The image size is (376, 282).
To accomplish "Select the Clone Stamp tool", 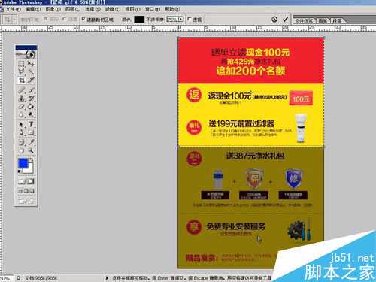I will click(22, 99).
